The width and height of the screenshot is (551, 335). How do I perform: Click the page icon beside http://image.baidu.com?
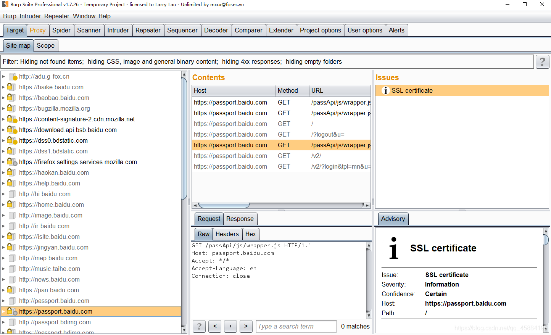(12, 215)
